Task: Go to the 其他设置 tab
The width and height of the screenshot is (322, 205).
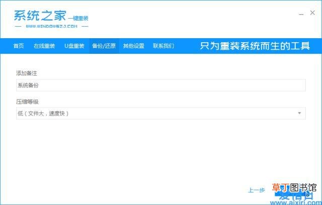Action: (134, 46)
